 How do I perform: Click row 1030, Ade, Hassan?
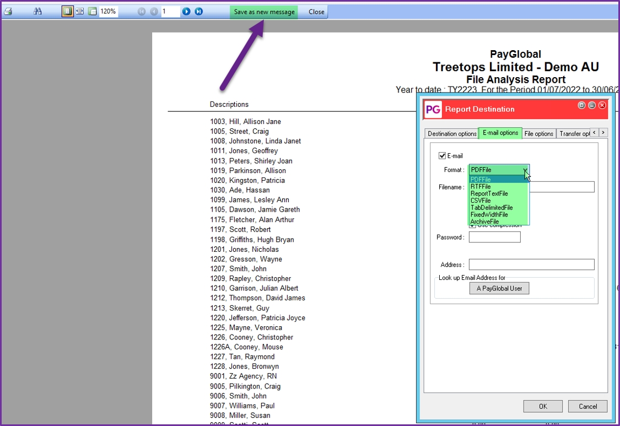[240, 190]
